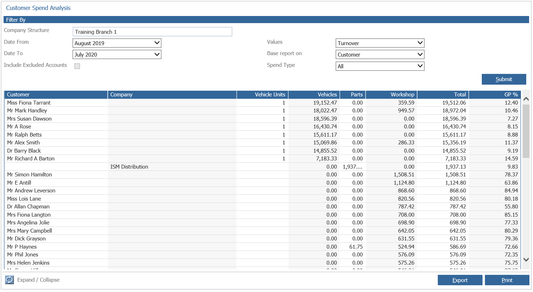Image resolution: width=533 pixels, height=292 pixels.
Task: Click the scrollbar down arrow icon
Action: (526, 260)
